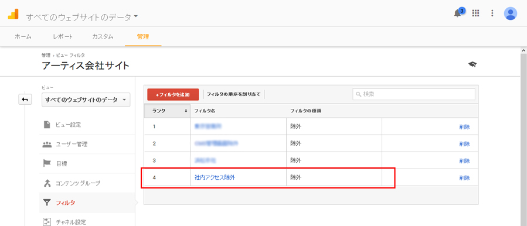527x226 pixels.
Task: Click the チャネル設定 icon
Action: click(47, 222)
